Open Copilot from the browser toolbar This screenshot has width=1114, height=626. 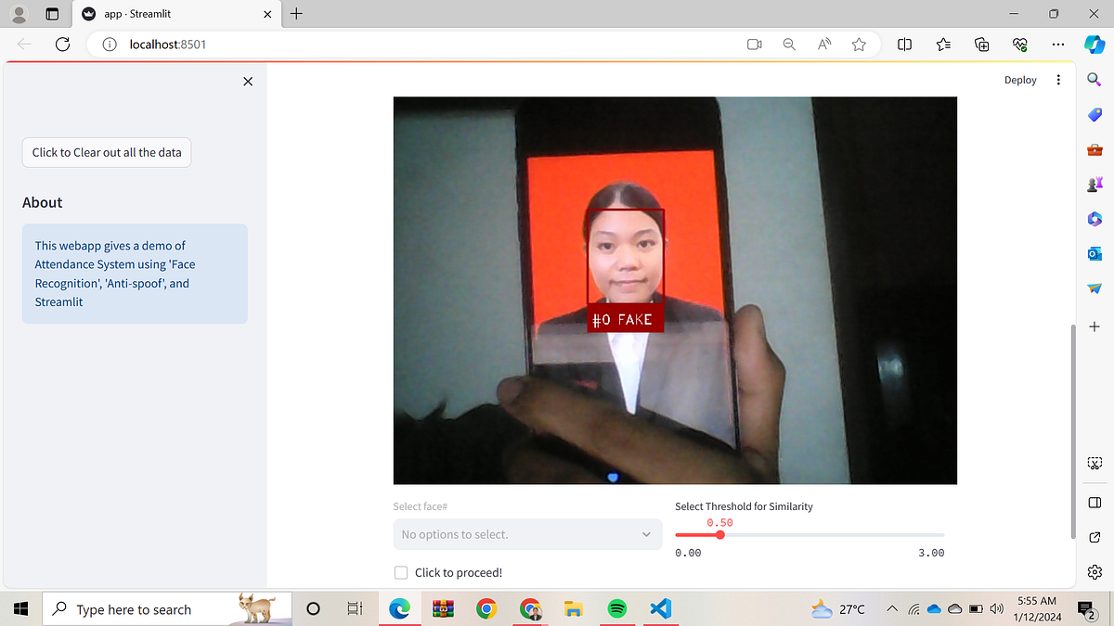click(1093, 44)
